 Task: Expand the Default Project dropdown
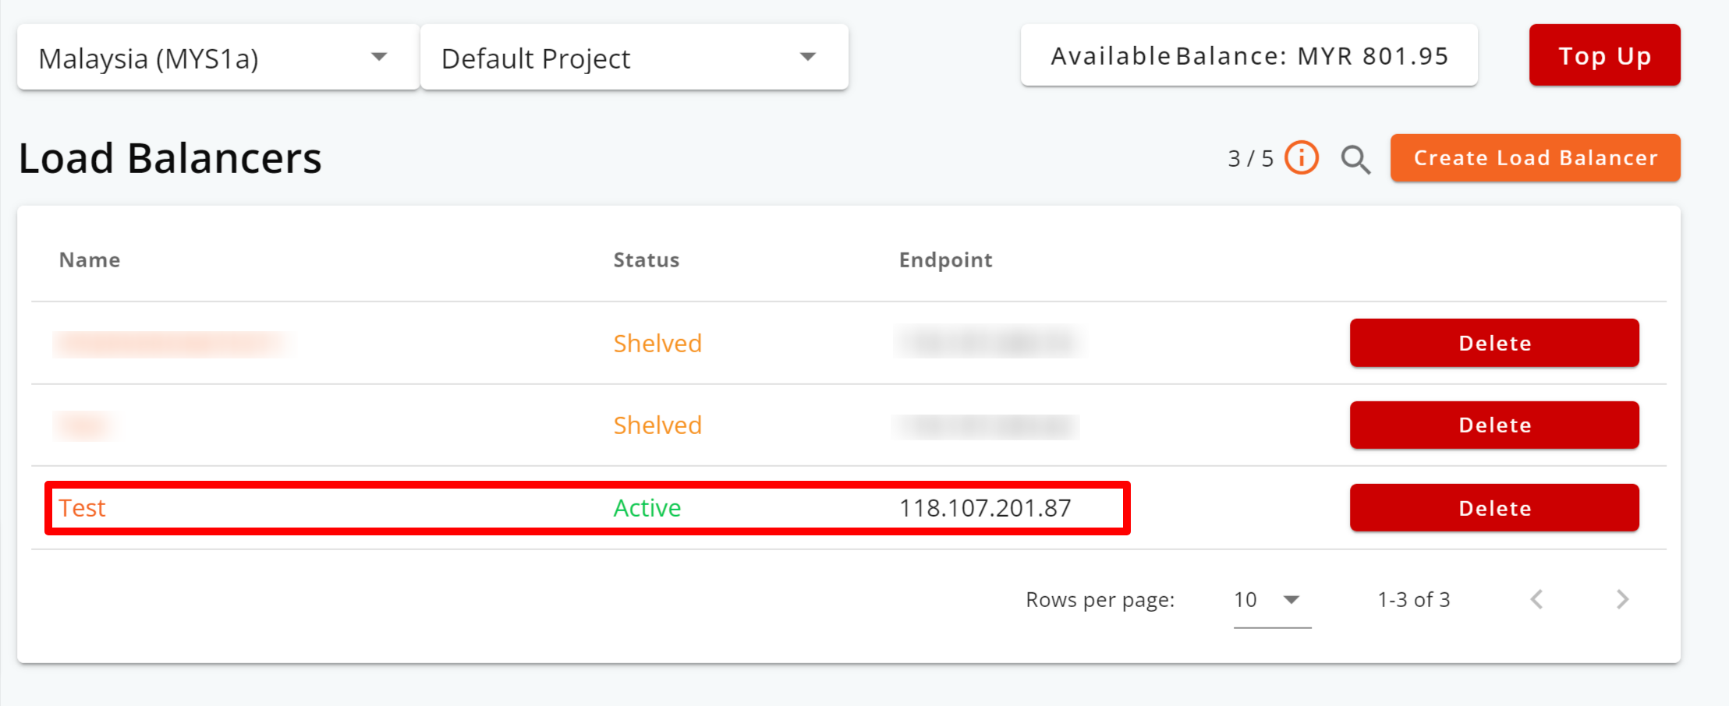634,57
